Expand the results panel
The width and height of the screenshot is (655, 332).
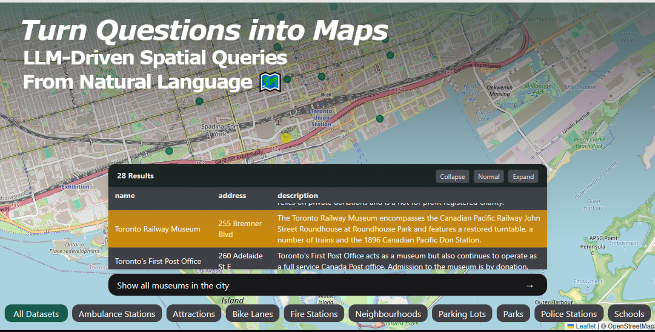pos(523,176)
